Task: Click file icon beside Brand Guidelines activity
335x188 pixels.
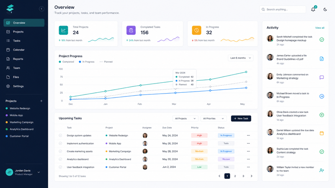Action: (x=322, y=58)
